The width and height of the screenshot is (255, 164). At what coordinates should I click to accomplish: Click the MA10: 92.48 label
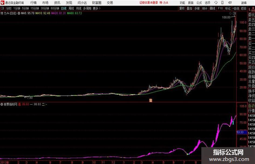click(43, 13)
